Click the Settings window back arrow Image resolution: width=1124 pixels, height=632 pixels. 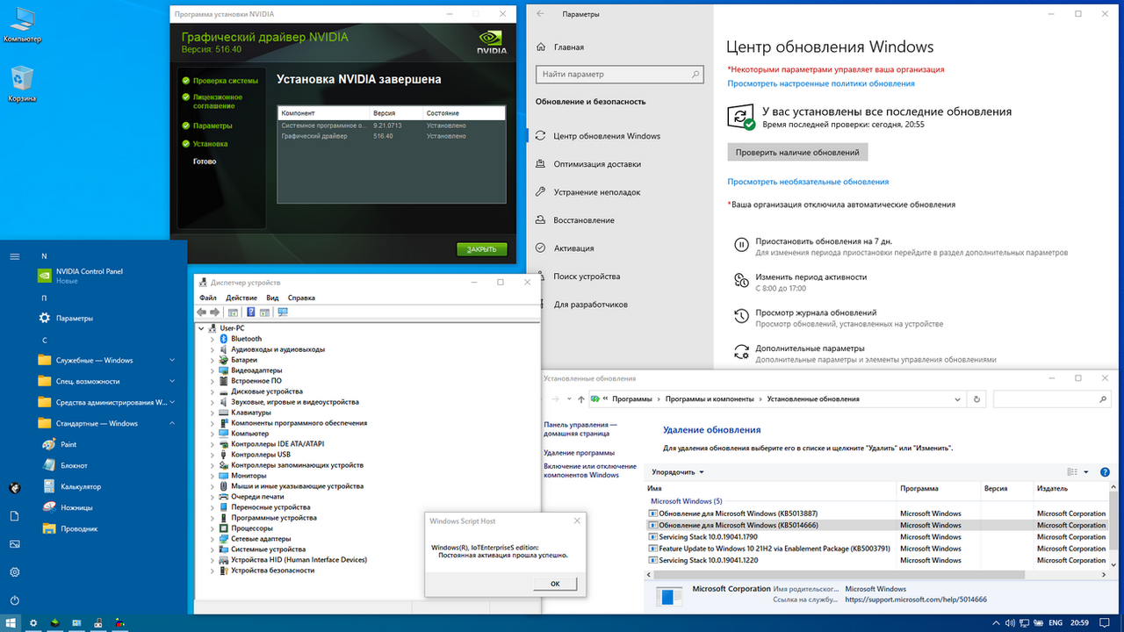[541, 14]
